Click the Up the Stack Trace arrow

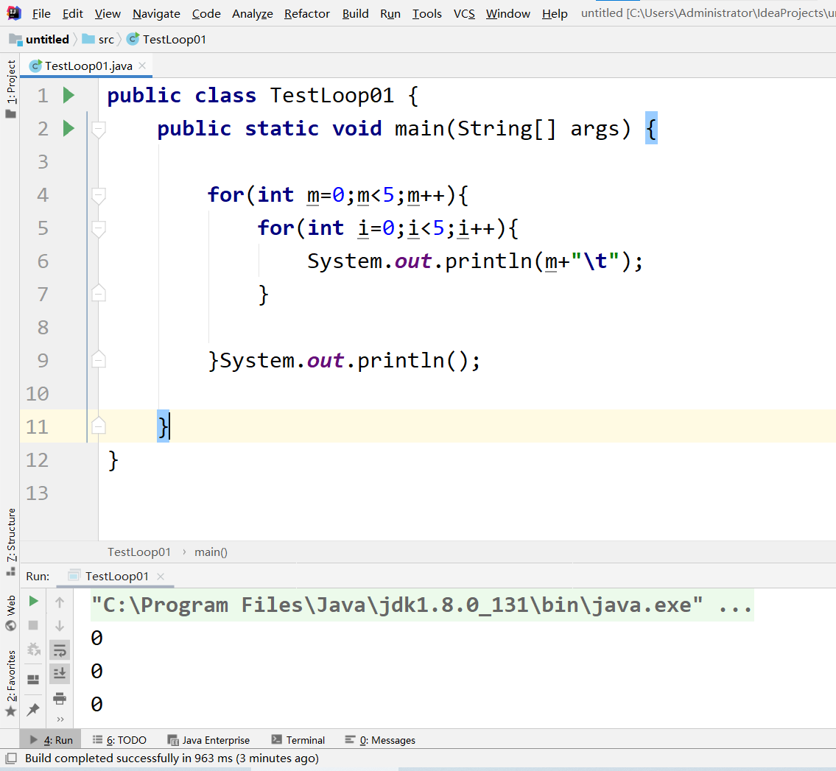point(60,602)
